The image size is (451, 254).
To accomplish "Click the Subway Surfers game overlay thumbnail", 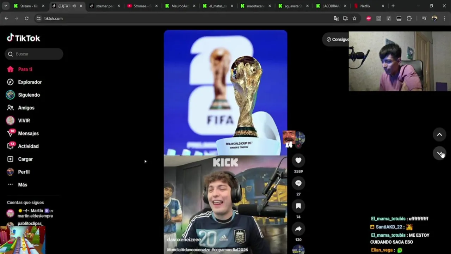I will [23, 240].
